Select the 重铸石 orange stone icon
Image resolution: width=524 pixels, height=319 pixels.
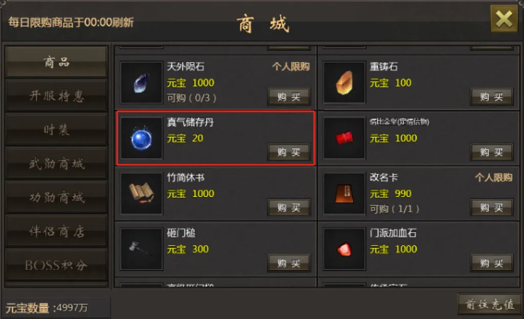[x=344, y=82]
